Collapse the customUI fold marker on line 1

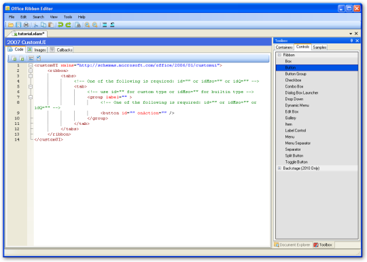click(31, 65)
